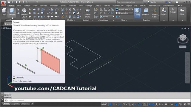Click the Workspace Switching gear in status bar
This screenshot has height=107, width=191.
(x=166, y=104)
